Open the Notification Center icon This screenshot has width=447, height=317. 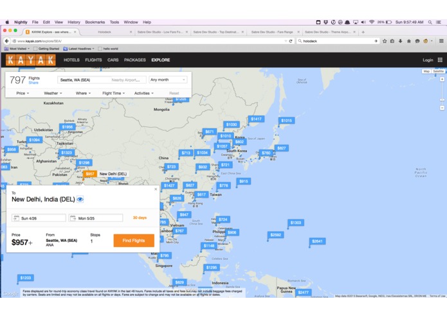point(439,22)
